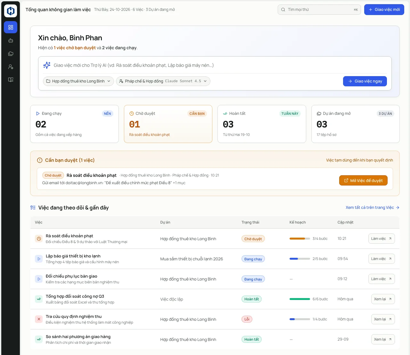Image resolution: width=410 pixels, height=355 pixels.
Task: Click Xem lại for Tổng hợp đối soát công nợ
Action: tap(383, 299)
